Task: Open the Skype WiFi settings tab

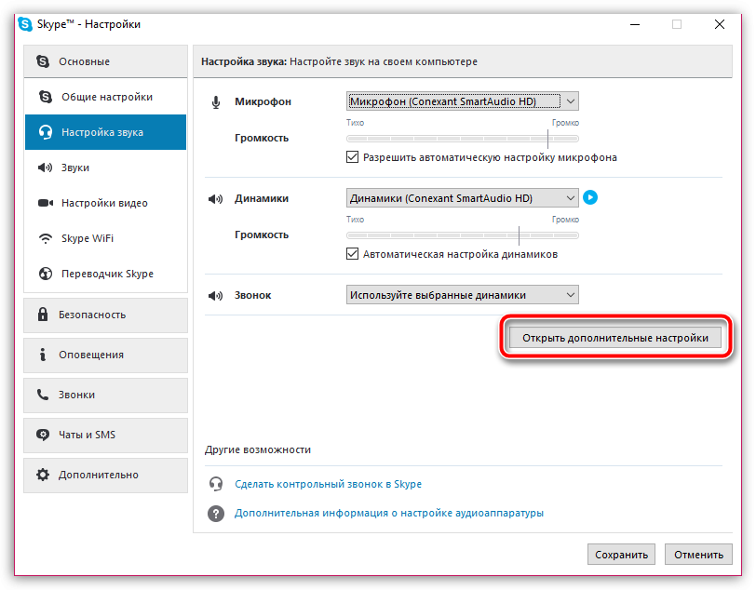Action: pyautogui.click(x=88, y=238)
